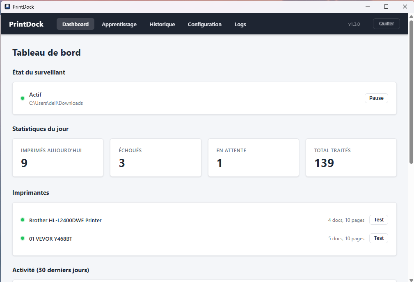Switch to the Apprentissage tab
The height and width of the screenshot is (282, 414).
click(x=119, y=24)
